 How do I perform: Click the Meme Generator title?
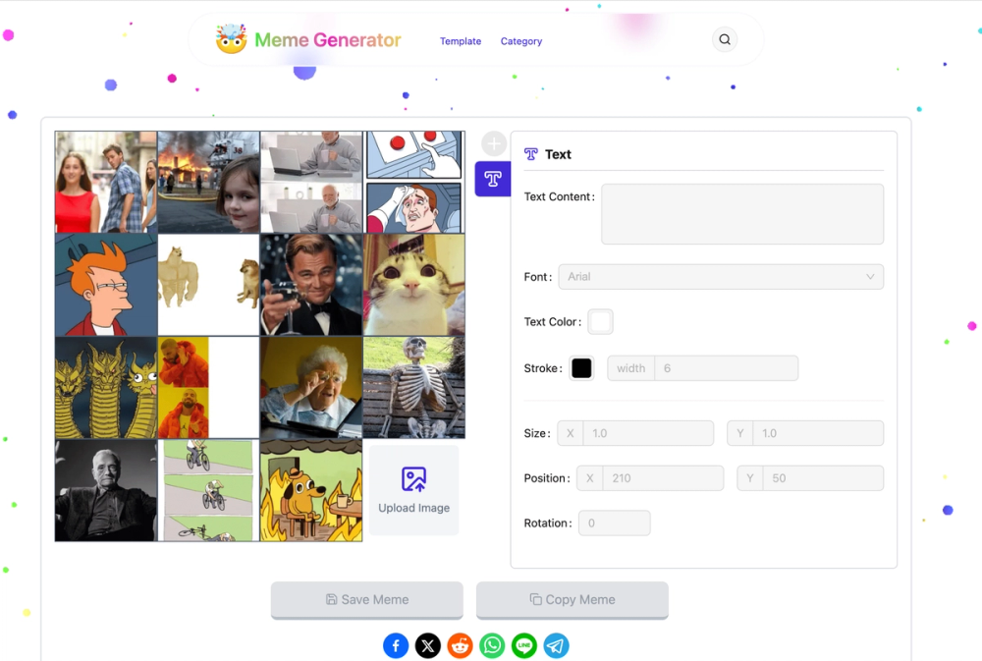[x=328, y=40]
